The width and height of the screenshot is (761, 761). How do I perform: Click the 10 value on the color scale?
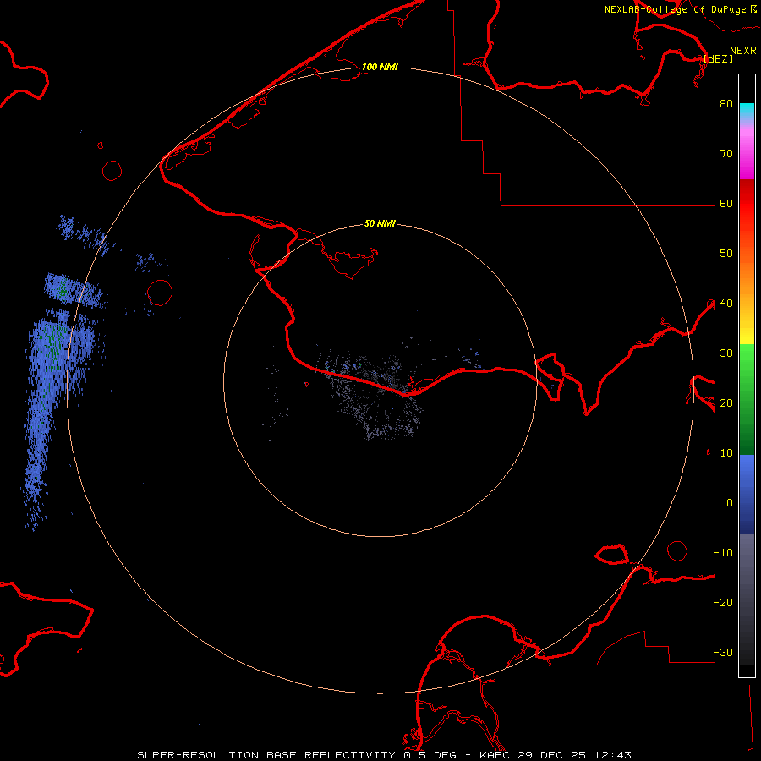click(x=726, y=453)
